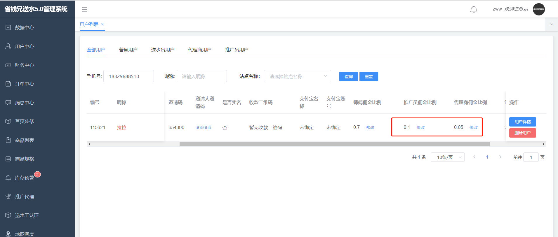Image resolution: width=558 pixels, height=237 pixels.
Task: Click the notification bell icon
Action: pos(474,9)
